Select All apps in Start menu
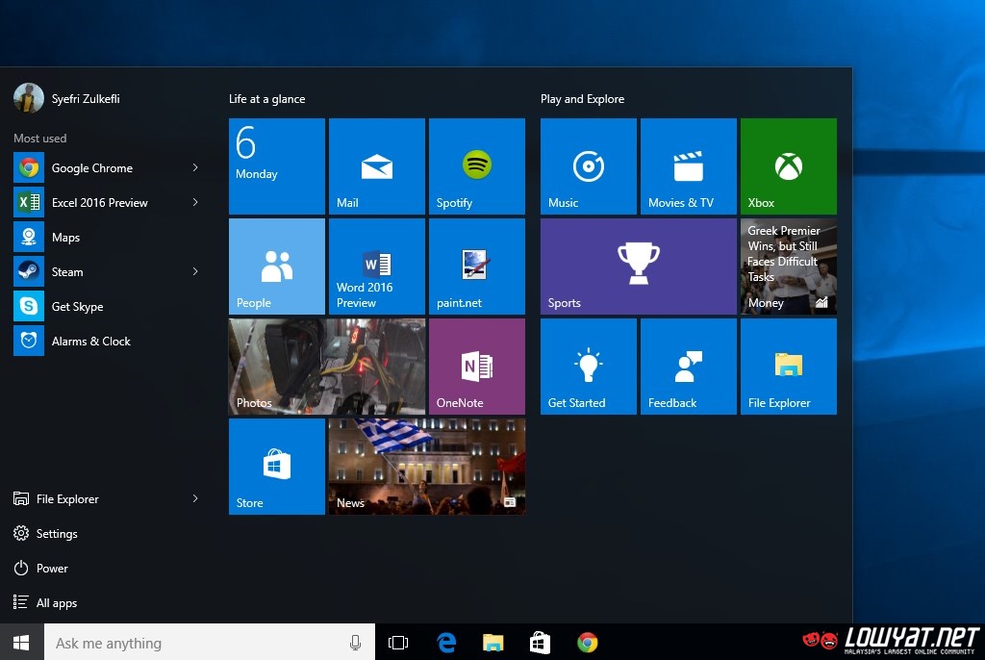This screenshot has height=660, width=985. (x=56, y=603)
